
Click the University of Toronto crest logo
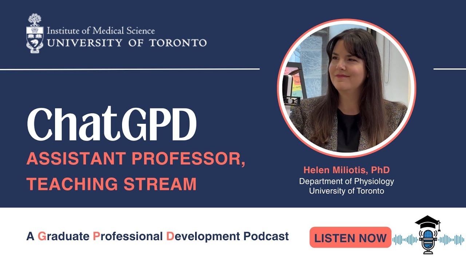tap(35, 33)
